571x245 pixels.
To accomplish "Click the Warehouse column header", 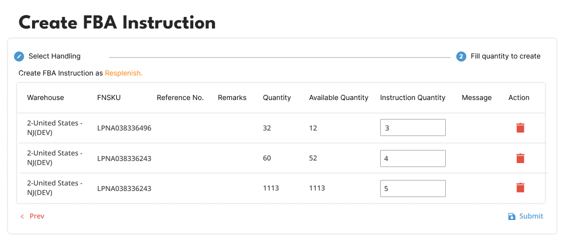I will click(x=46, y=98).
